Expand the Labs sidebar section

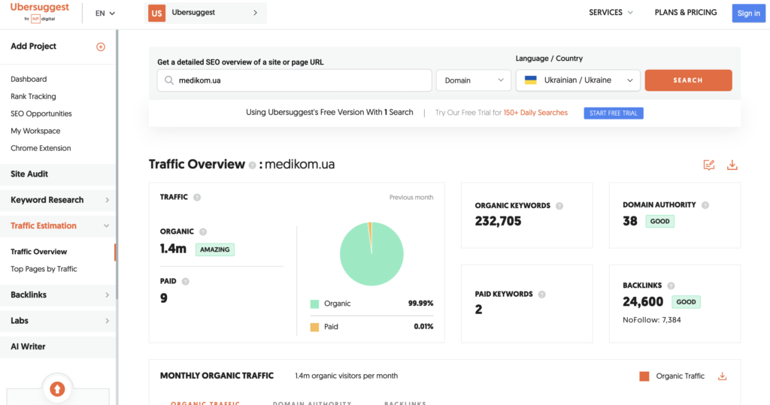[x=58, y=321]
